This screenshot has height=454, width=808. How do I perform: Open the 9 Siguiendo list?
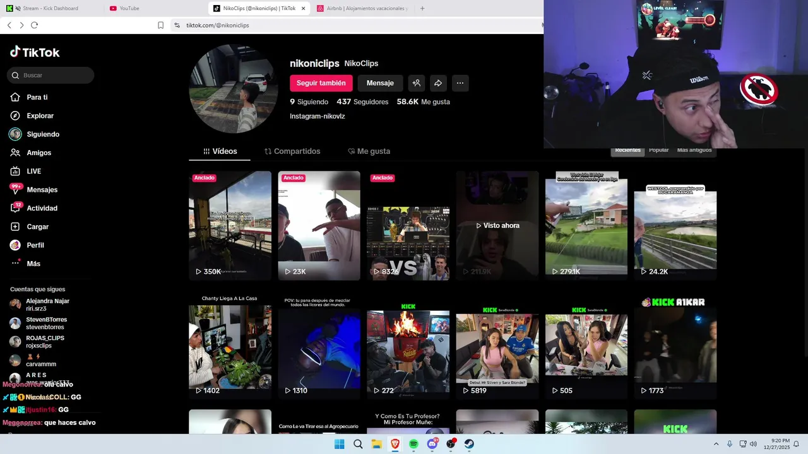tap(309, 102)
